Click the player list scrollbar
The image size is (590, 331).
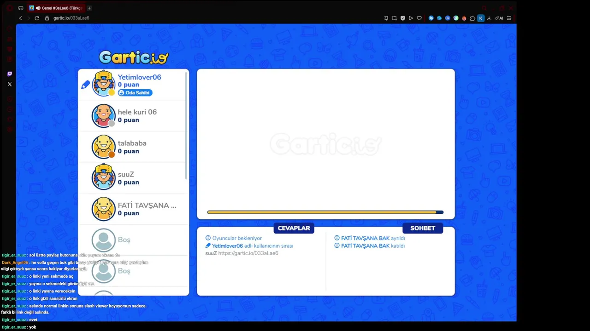(186, 126)
